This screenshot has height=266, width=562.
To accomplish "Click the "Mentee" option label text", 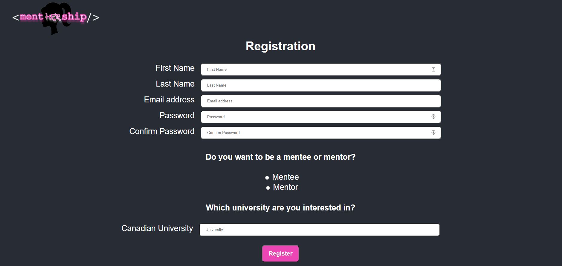I will tap(285, 177).
